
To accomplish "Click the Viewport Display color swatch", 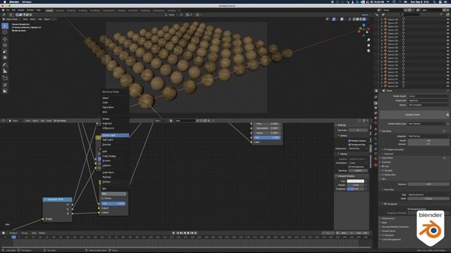I will (355, 181).
